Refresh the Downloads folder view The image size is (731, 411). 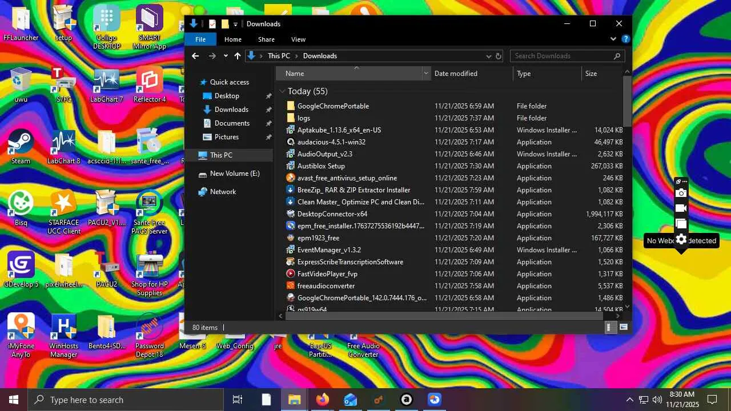[x=499, y=56]
